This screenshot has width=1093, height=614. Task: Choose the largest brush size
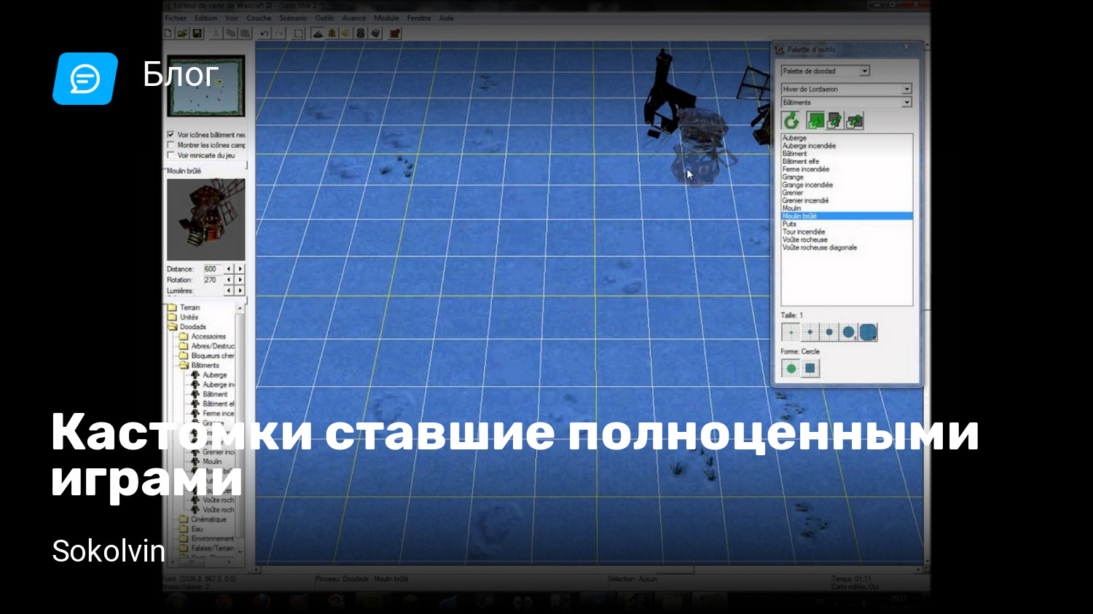(x=868, y=332)
